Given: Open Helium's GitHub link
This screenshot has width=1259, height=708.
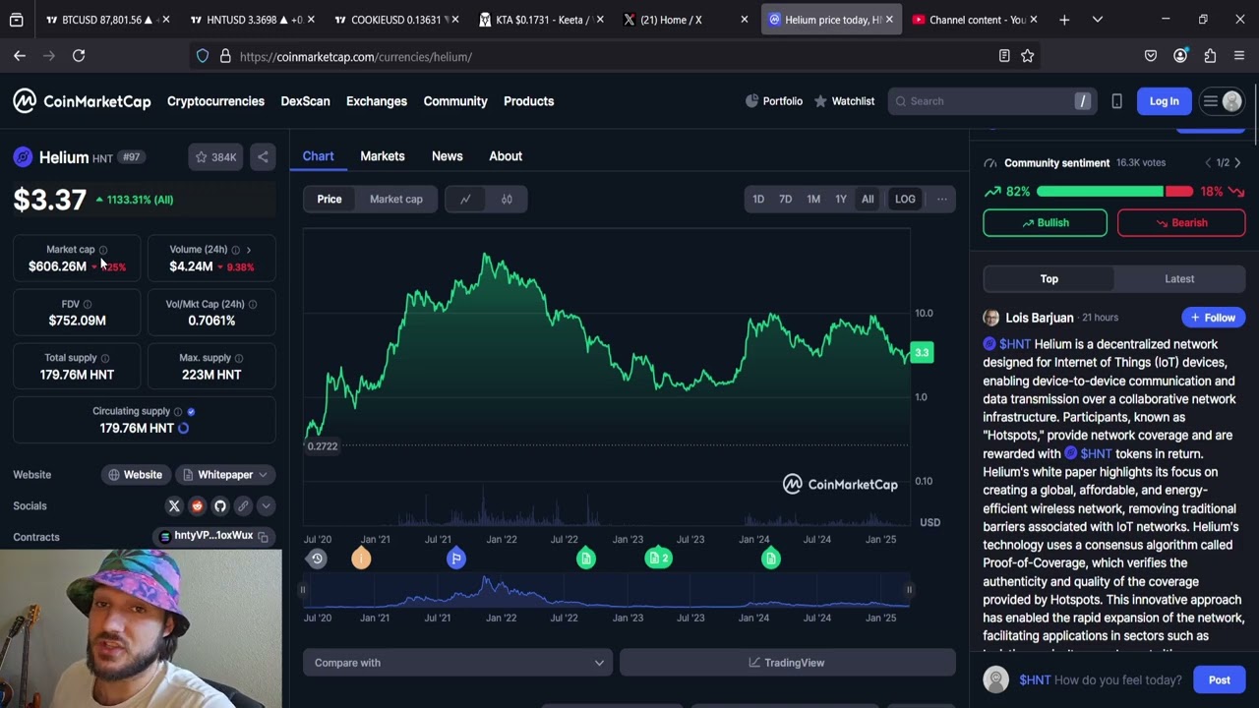Looking at the screenshot, I should [x=219, y=505].
